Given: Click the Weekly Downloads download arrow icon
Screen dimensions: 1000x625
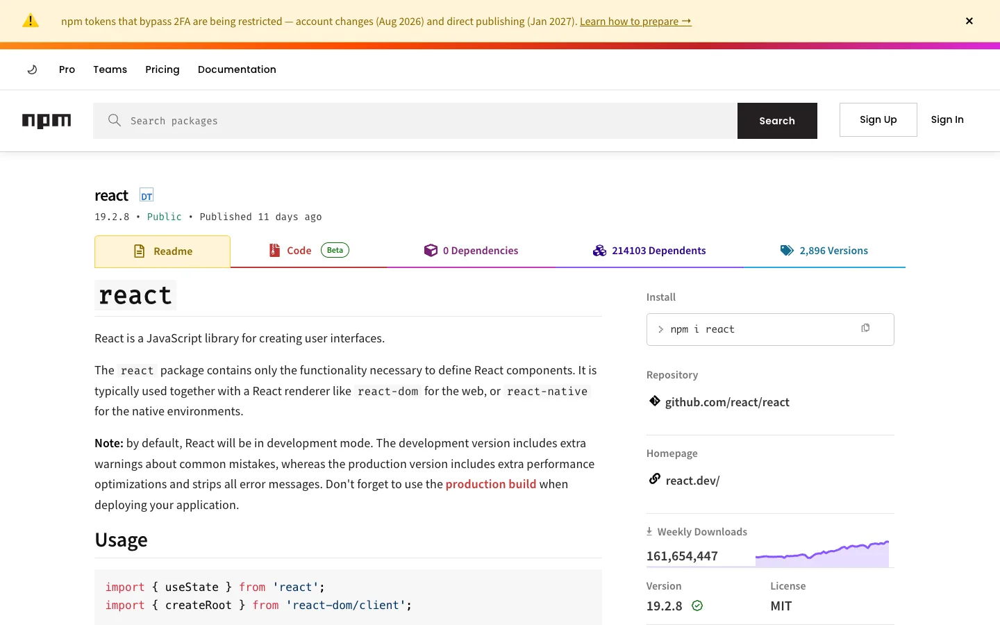Looking at the screenshot, I should (x=649, y=531).
